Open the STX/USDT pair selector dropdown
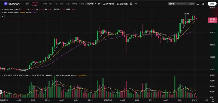 pos(23,4)
